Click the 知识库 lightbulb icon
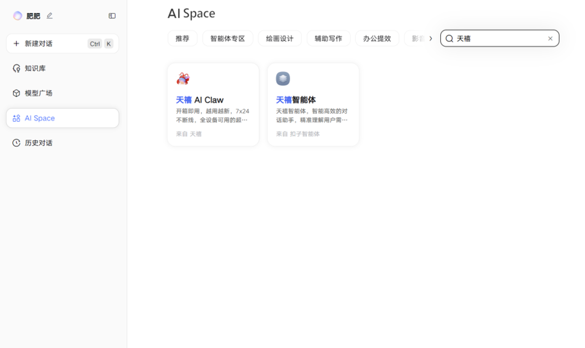585x348 pixels. point(16,68)
